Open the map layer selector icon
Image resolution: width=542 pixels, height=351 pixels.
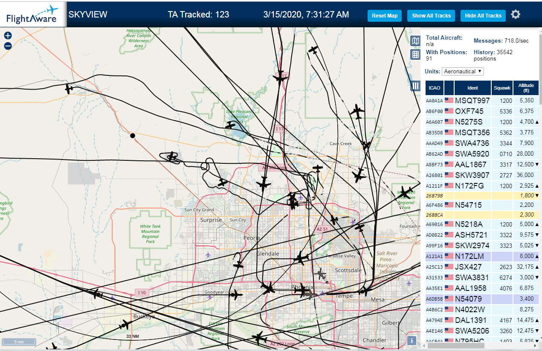[x=415, y=41]
